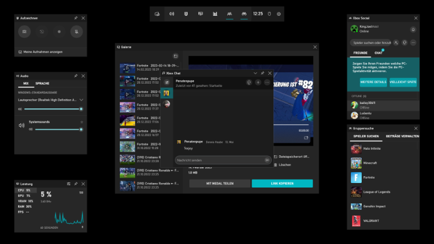The height and width of the screenshot is (244, 434).
Task: Adjust the Systemsounds volume slider
Action: 54,129
